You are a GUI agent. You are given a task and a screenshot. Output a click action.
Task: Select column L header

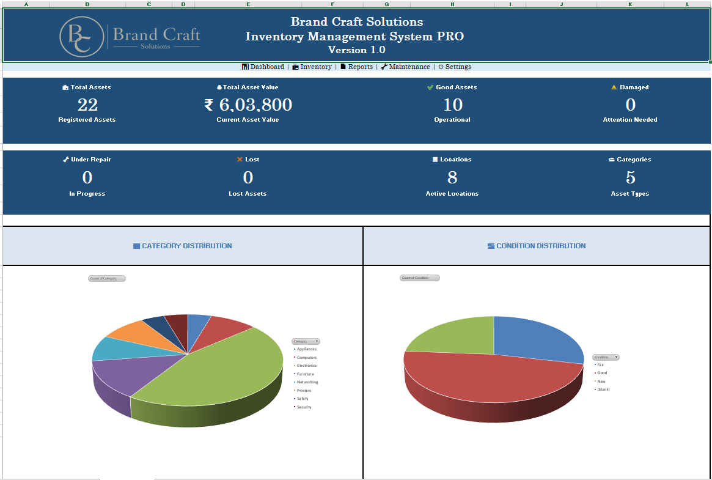(x=688, y=4)
